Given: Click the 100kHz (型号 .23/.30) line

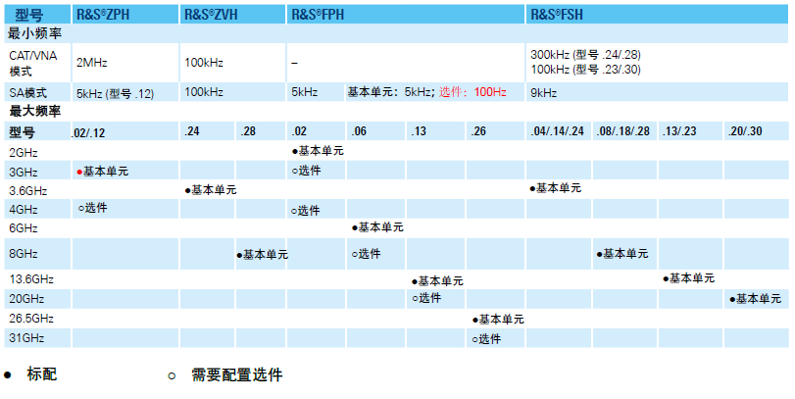Looking at the screenshot, I should point(585,70).
